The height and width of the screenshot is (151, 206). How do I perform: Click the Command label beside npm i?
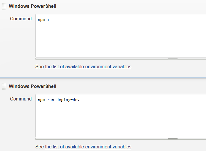[21, 19]
